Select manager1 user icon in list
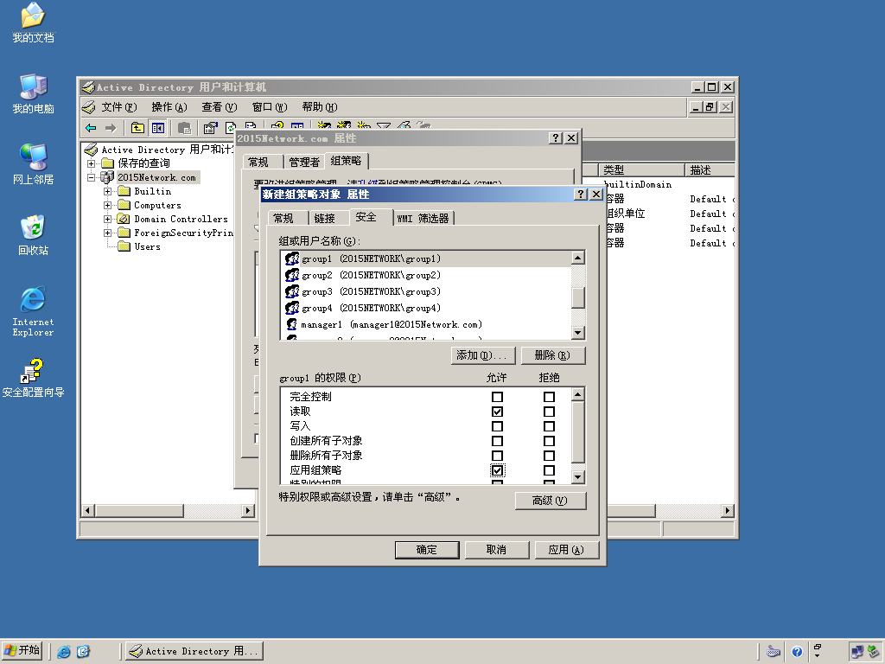Viewport: 885px width, 664px height. click(x=292, y=324)
